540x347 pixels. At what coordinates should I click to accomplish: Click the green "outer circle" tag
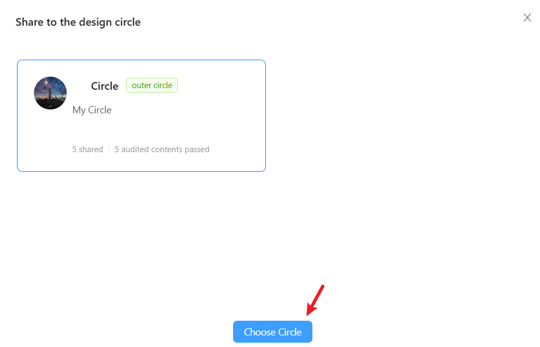(x=152, y=85)
